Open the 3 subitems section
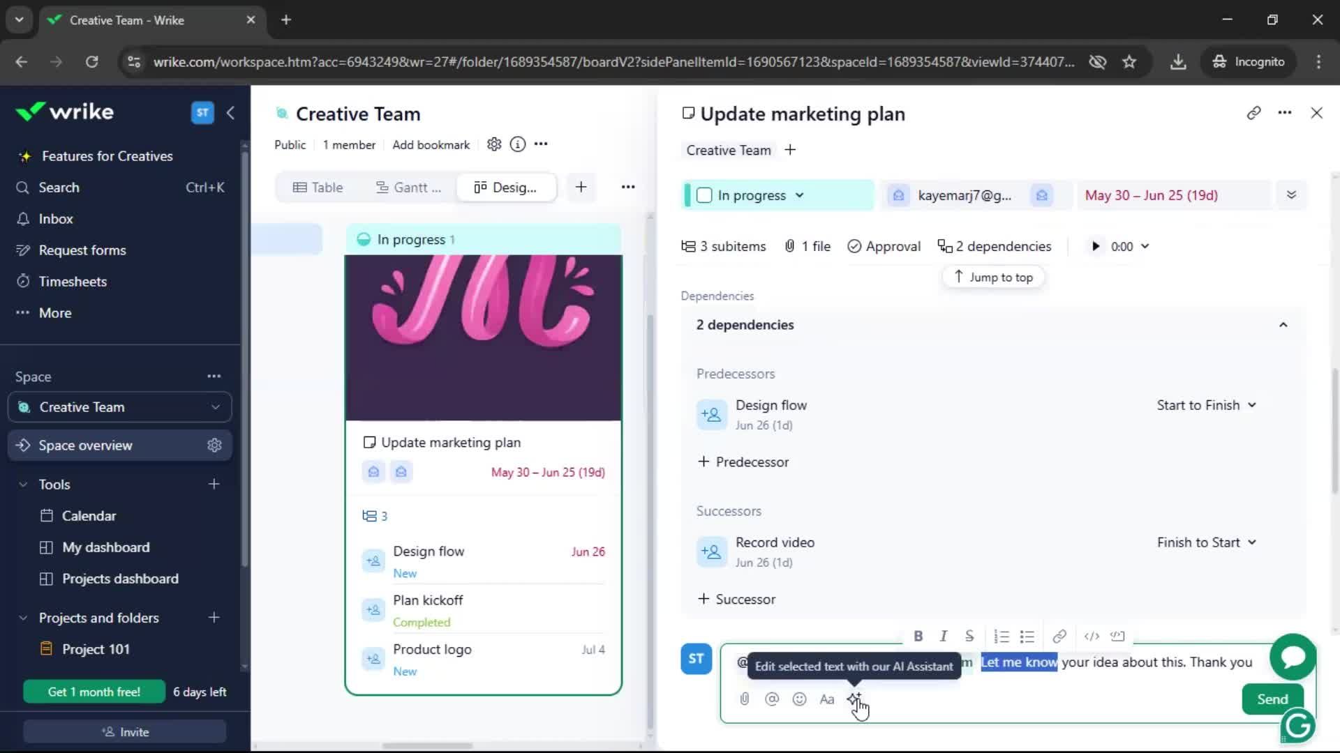Viewport: 1340px width, 753px height. click(x=724, y=246)
